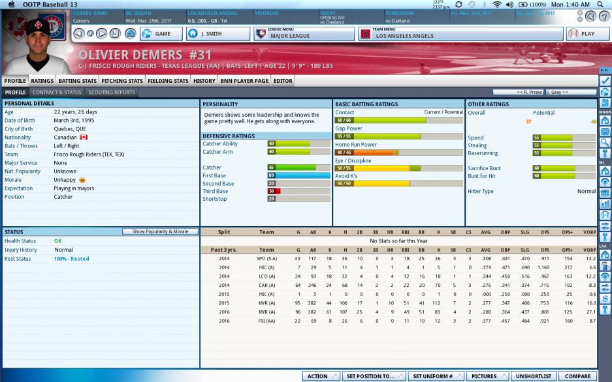The image size is (612, 382).
Task: Click the 2016 FRI (AA) stats row
Action: click(x=399, y=321)
